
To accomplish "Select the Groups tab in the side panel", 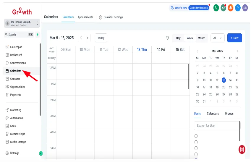I will coord(229,114).
